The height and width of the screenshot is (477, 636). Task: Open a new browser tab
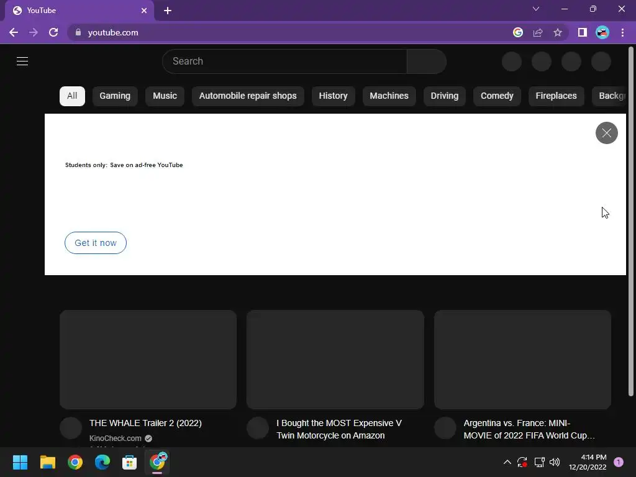click(x=168, y=11)
